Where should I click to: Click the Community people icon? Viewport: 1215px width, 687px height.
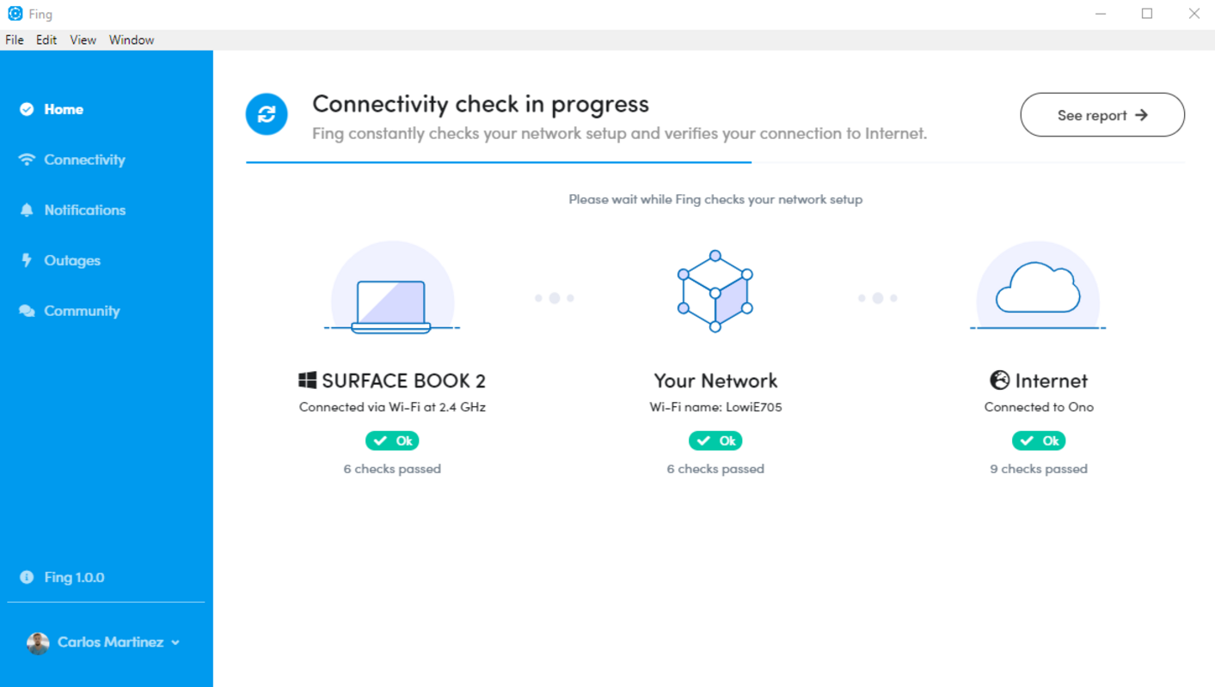[x=27, y=311]
